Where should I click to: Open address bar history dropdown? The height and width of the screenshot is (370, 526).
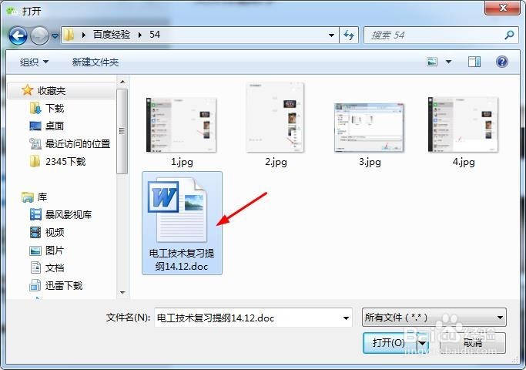pyautogui.click(x=331, y=35)
